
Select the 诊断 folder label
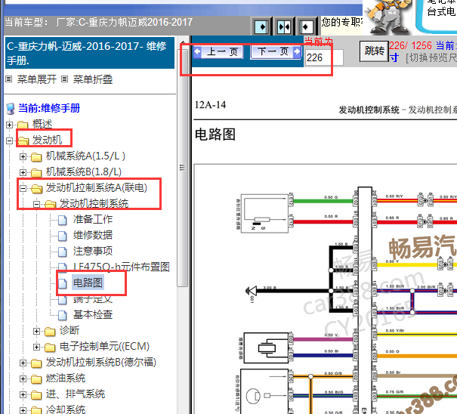tap(69, 330)
